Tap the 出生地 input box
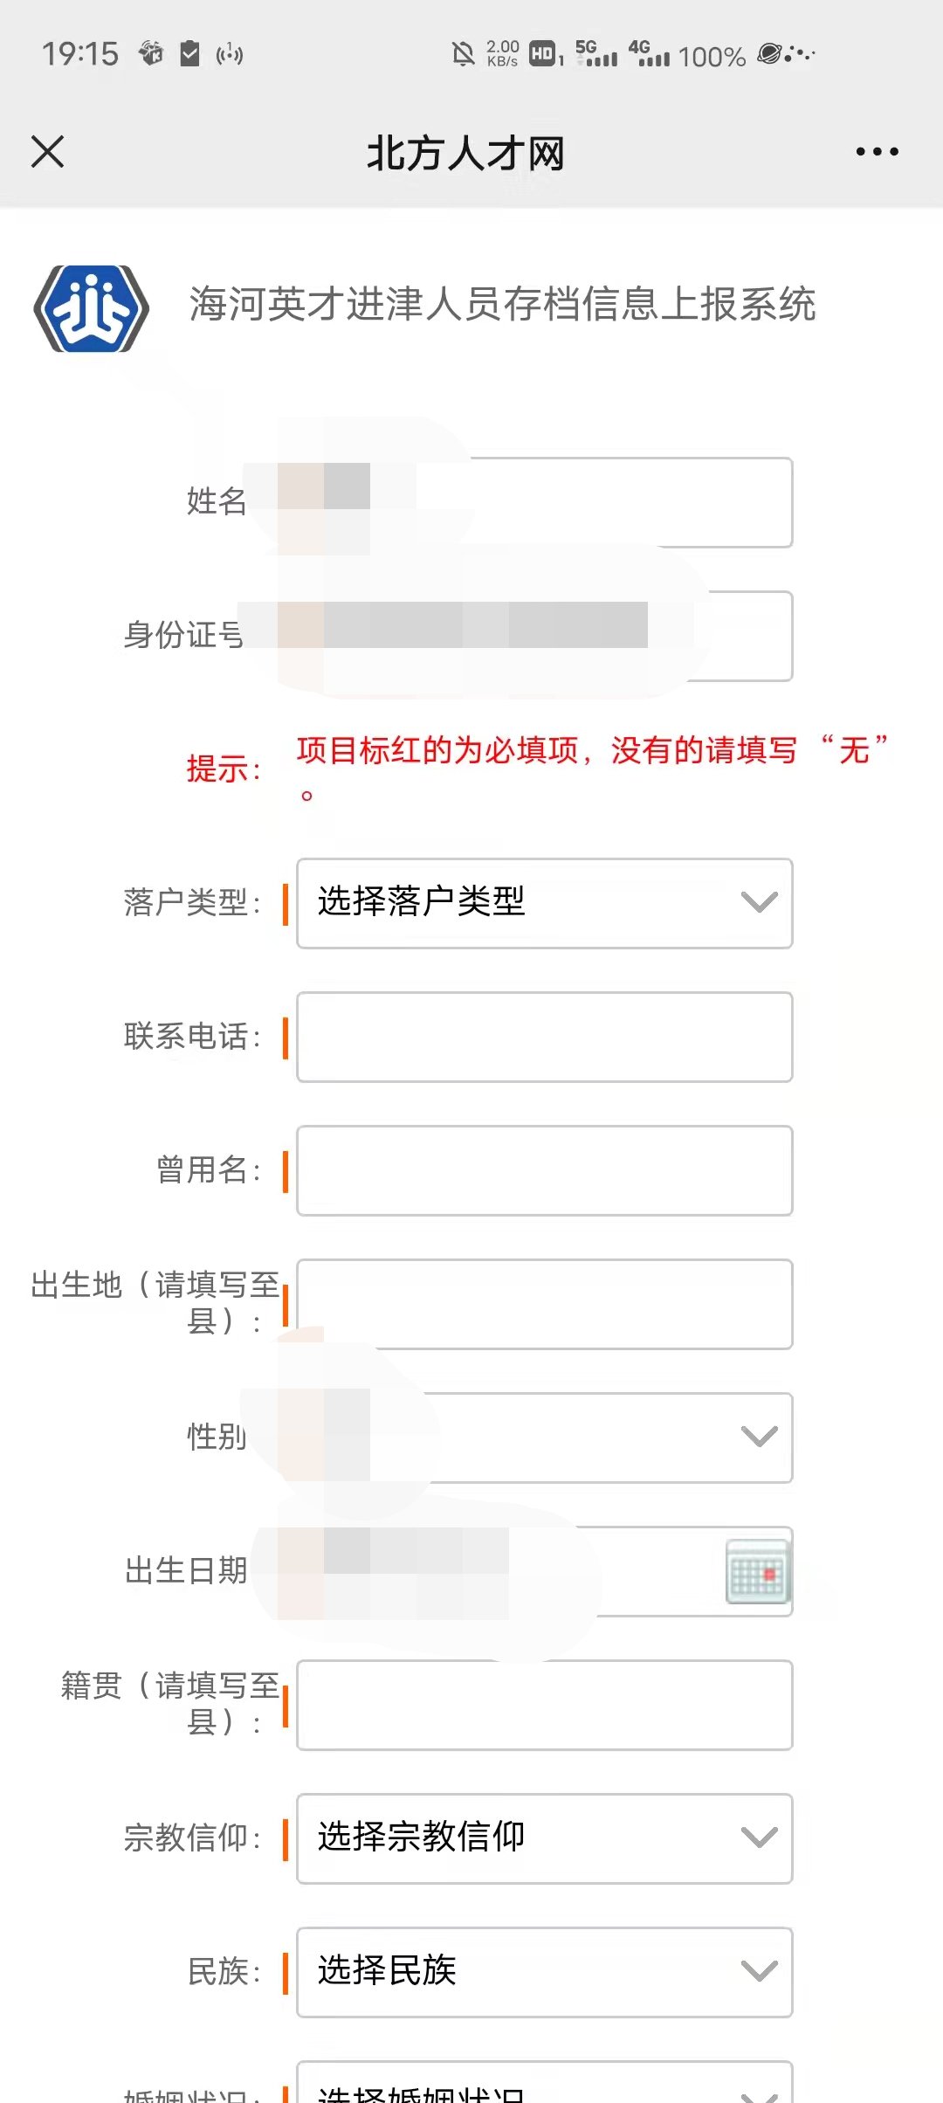943x2103 pixels. 544,1304
